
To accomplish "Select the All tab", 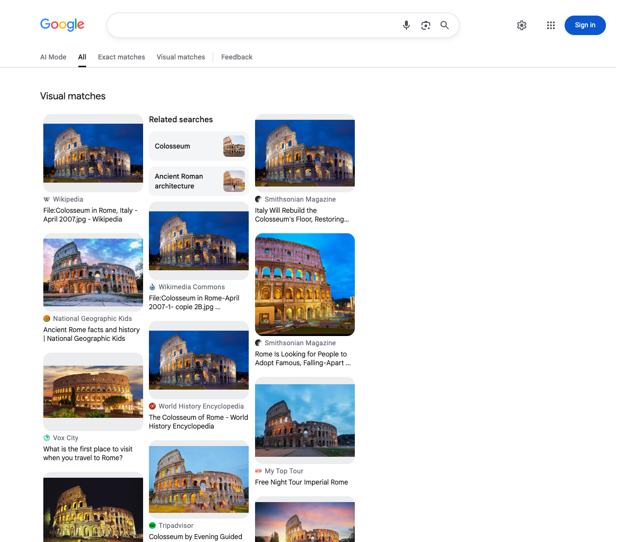I will (x=82, y=57).
